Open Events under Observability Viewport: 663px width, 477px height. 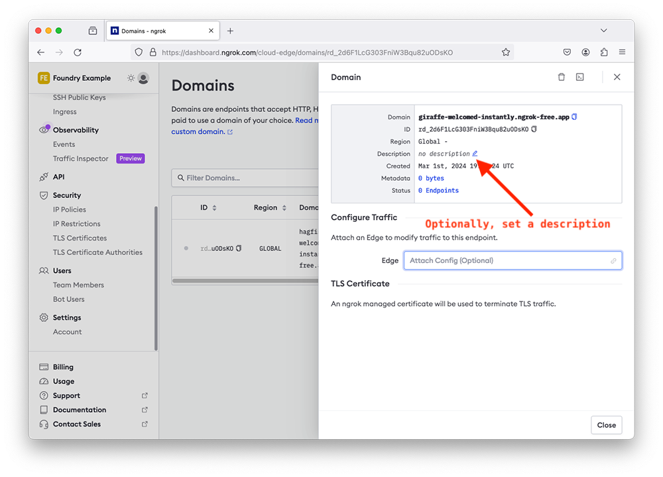pyautogui.click(x=64, y=144)
